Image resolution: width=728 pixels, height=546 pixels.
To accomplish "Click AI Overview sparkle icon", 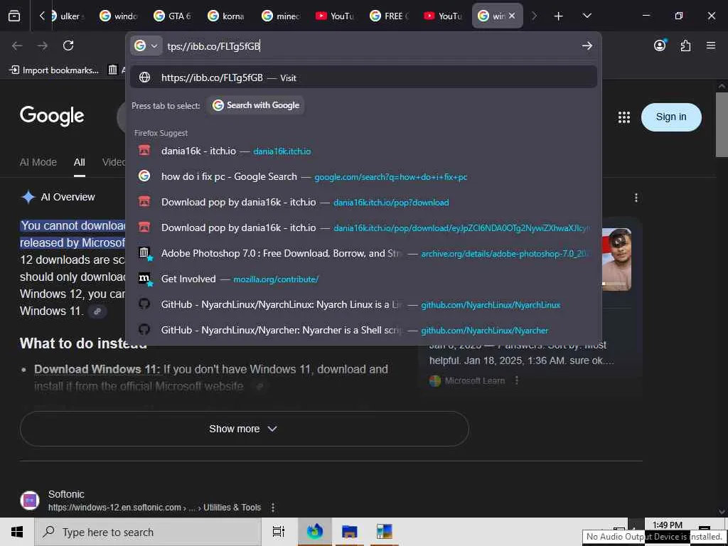I will coord(28,197).
